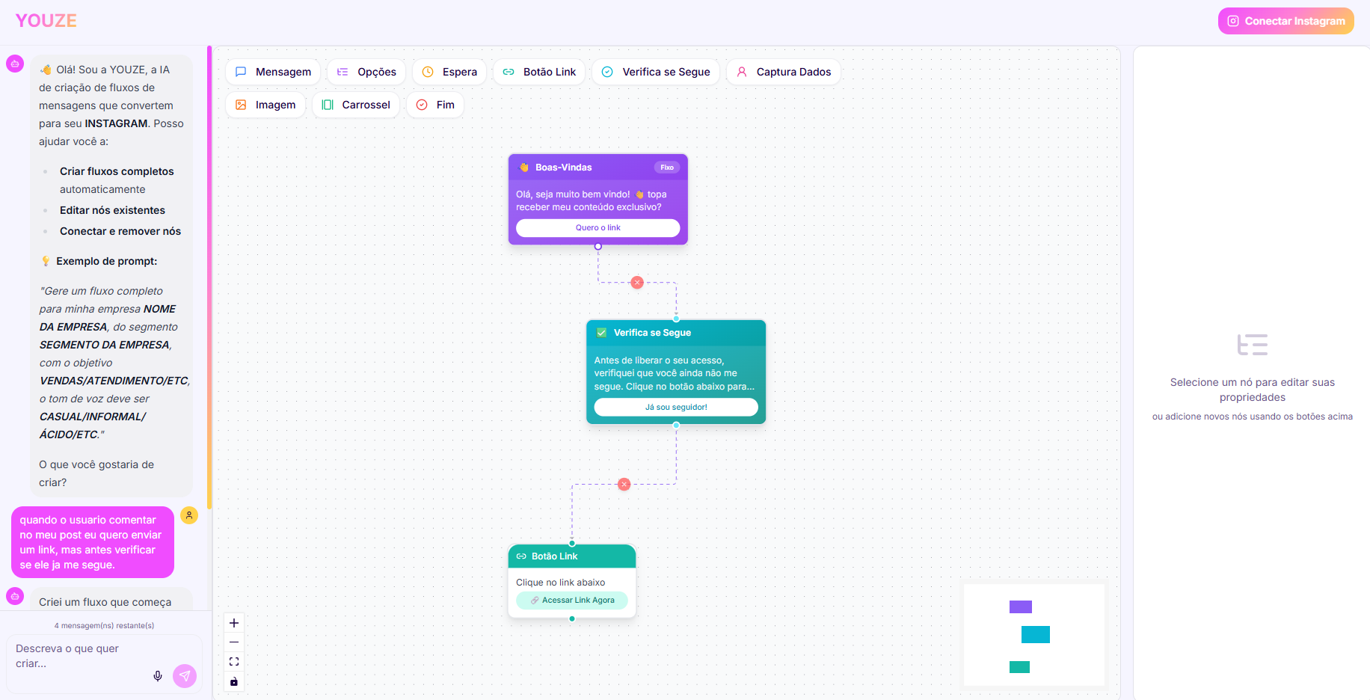Click the "Criar fluxos completos" text
Viewport: 1370px width, 700px height.
pos(117,171)
